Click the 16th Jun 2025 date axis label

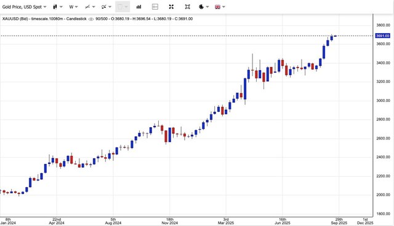tap(283, 221)
